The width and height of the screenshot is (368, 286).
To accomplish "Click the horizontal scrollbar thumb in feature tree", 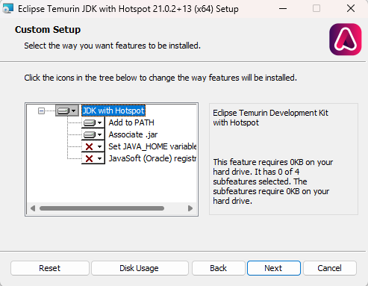I will click(x=102, y=208).
